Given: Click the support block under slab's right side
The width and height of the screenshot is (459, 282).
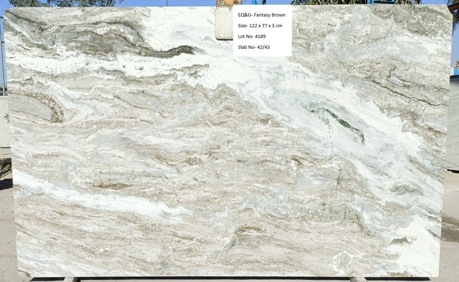Looking at the screenshot, I should click(358, 279).
